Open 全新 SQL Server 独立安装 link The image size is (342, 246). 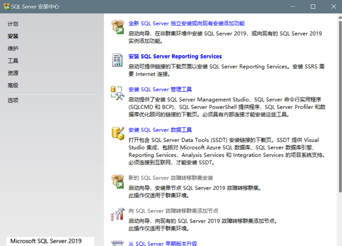(187, 23)
